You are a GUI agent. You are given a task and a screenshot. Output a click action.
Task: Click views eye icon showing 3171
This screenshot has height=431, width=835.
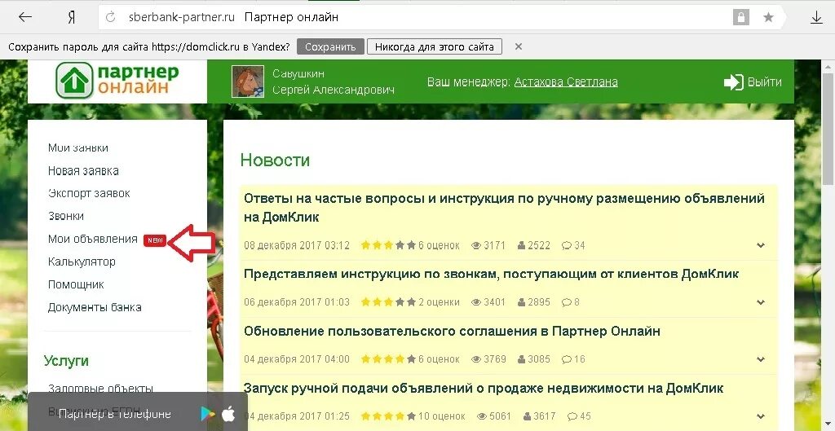point(476,245)
